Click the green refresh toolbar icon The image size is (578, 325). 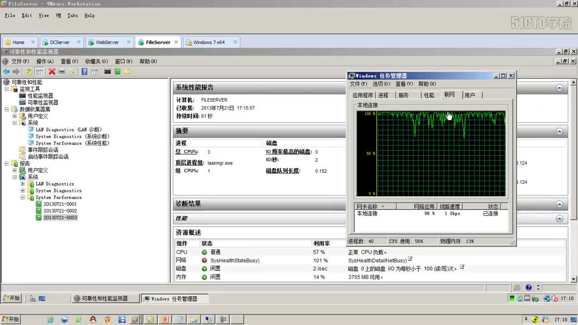(x=72, y=72)
